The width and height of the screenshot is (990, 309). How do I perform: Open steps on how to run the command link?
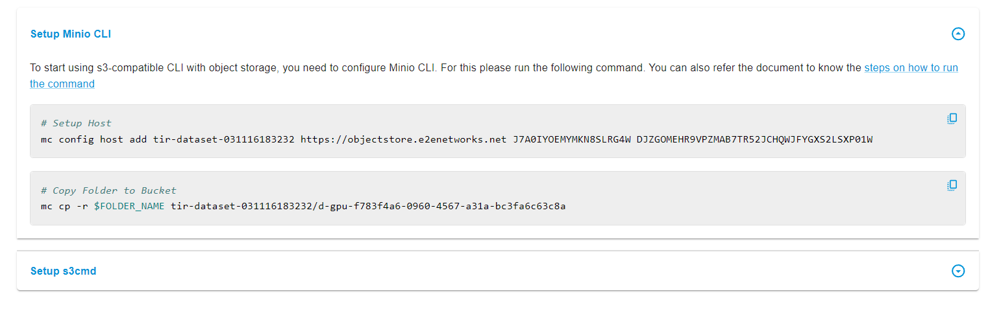point(494,76)
